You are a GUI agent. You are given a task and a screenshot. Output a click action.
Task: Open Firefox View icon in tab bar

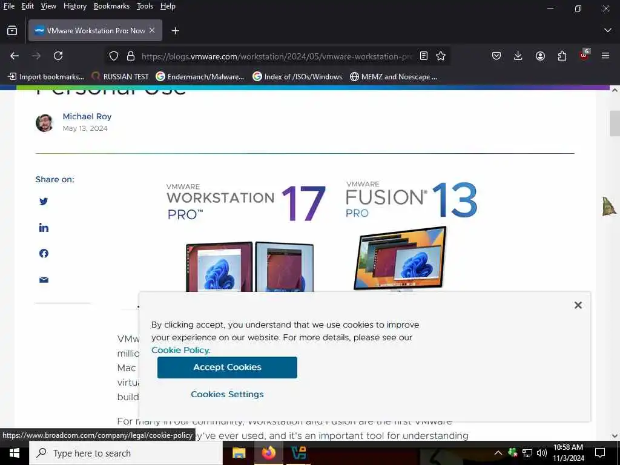[12, 30]
